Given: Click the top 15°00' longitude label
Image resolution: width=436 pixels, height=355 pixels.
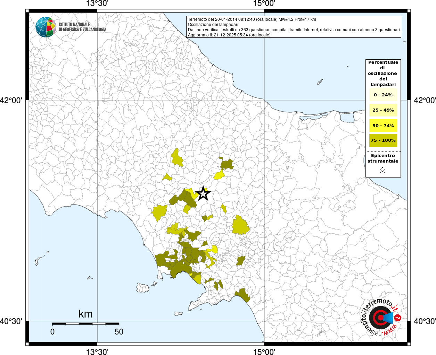Looking at the screenshot, I should tap(264, 4).
